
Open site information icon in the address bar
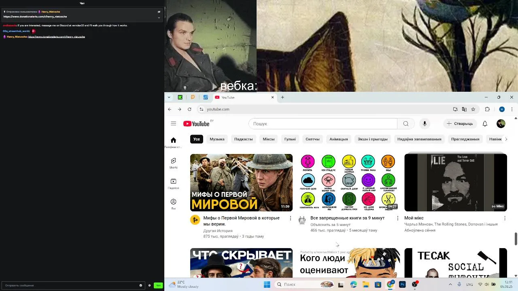(x=201, y=109)
